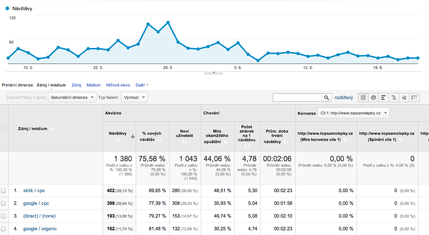The image size is (429, 235).
Task: Check the box for sklik / cpc row
Action: 3,191
